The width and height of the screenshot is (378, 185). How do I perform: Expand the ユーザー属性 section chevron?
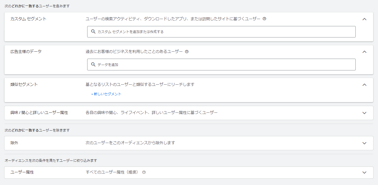(364, 173)
